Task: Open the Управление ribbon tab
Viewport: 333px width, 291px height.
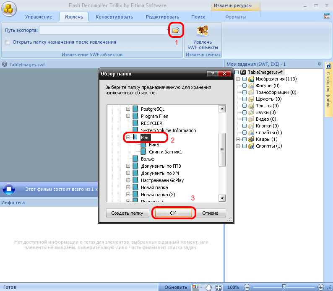Action: click(x=39, y=17)
